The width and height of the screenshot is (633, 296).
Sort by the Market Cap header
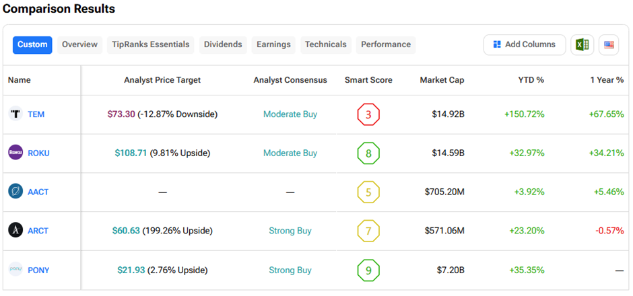[x=442, y=80]
